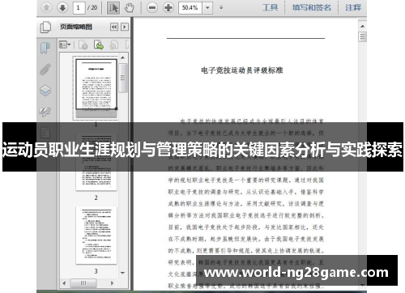The height and width of the screenshot is (293, 405).
Task: Open the zoom percentage dropdown
Action: point(207,7)
